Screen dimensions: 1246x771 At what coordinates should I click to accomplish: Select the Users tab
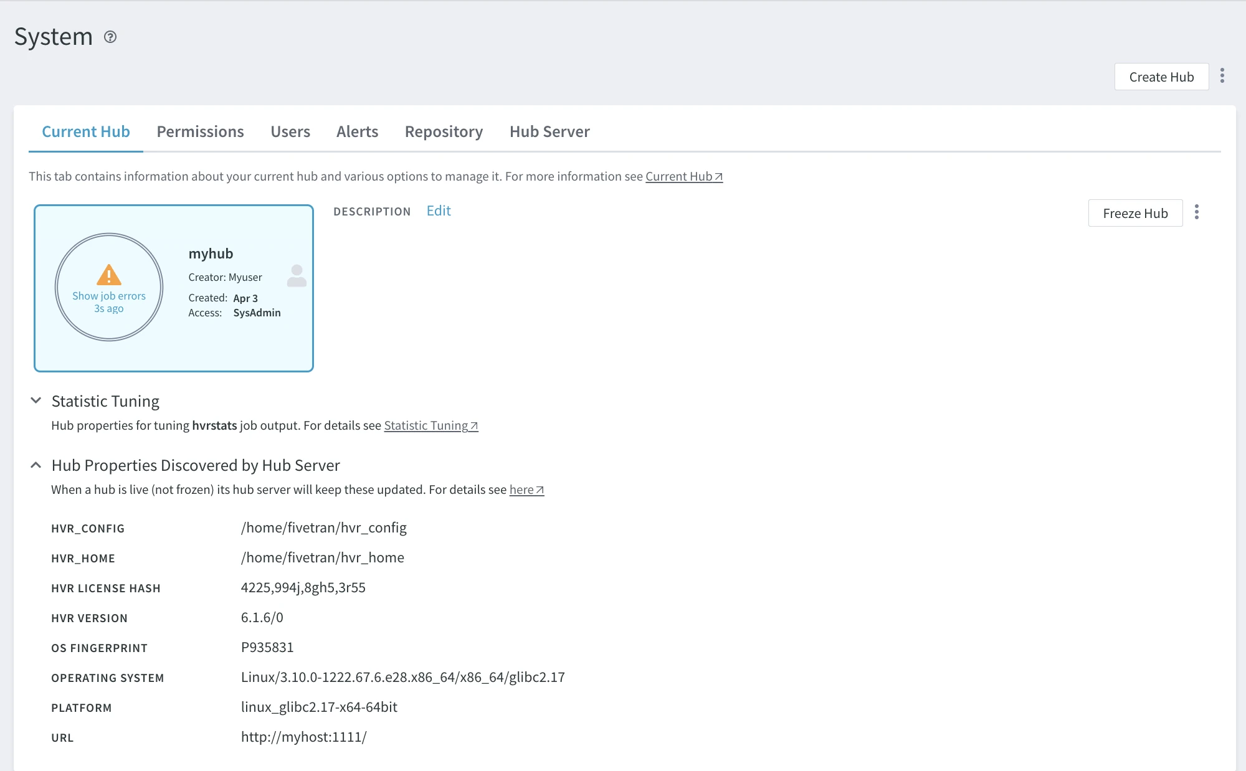(x=290, y=131)
